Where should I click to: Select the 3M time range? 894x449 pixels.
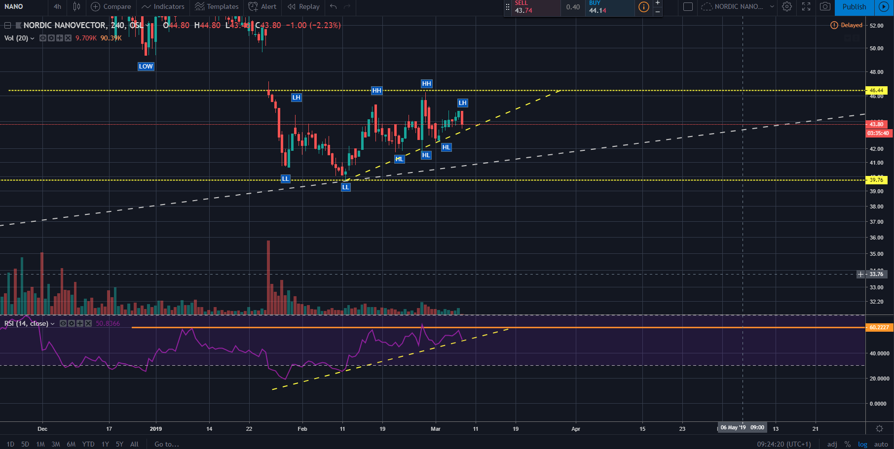click(x=56, y=444)
